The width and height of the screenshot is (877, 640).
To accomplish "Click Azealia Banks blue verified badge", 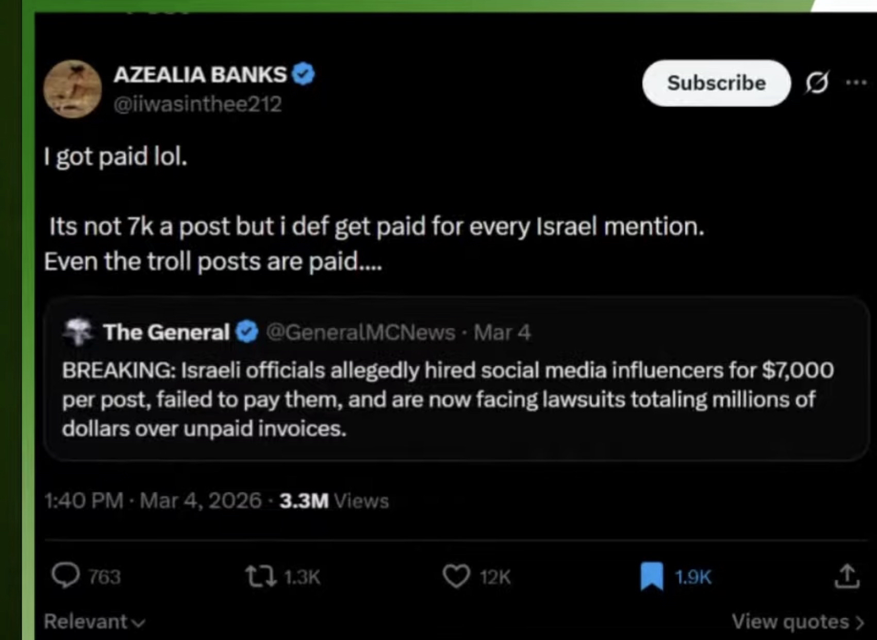I will click(x=303, y=74).
